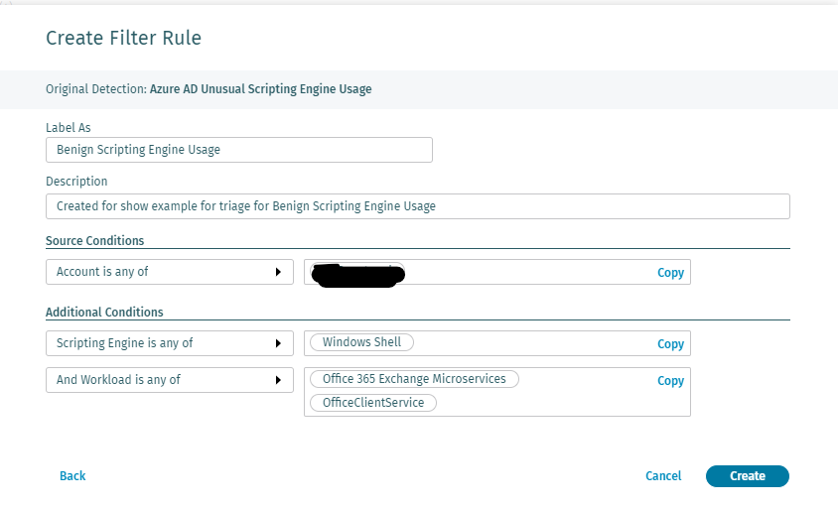The height and width of the screenshot is (509, 838).
Task: Copy the Account condition values
Action: [x=670, y=273]
